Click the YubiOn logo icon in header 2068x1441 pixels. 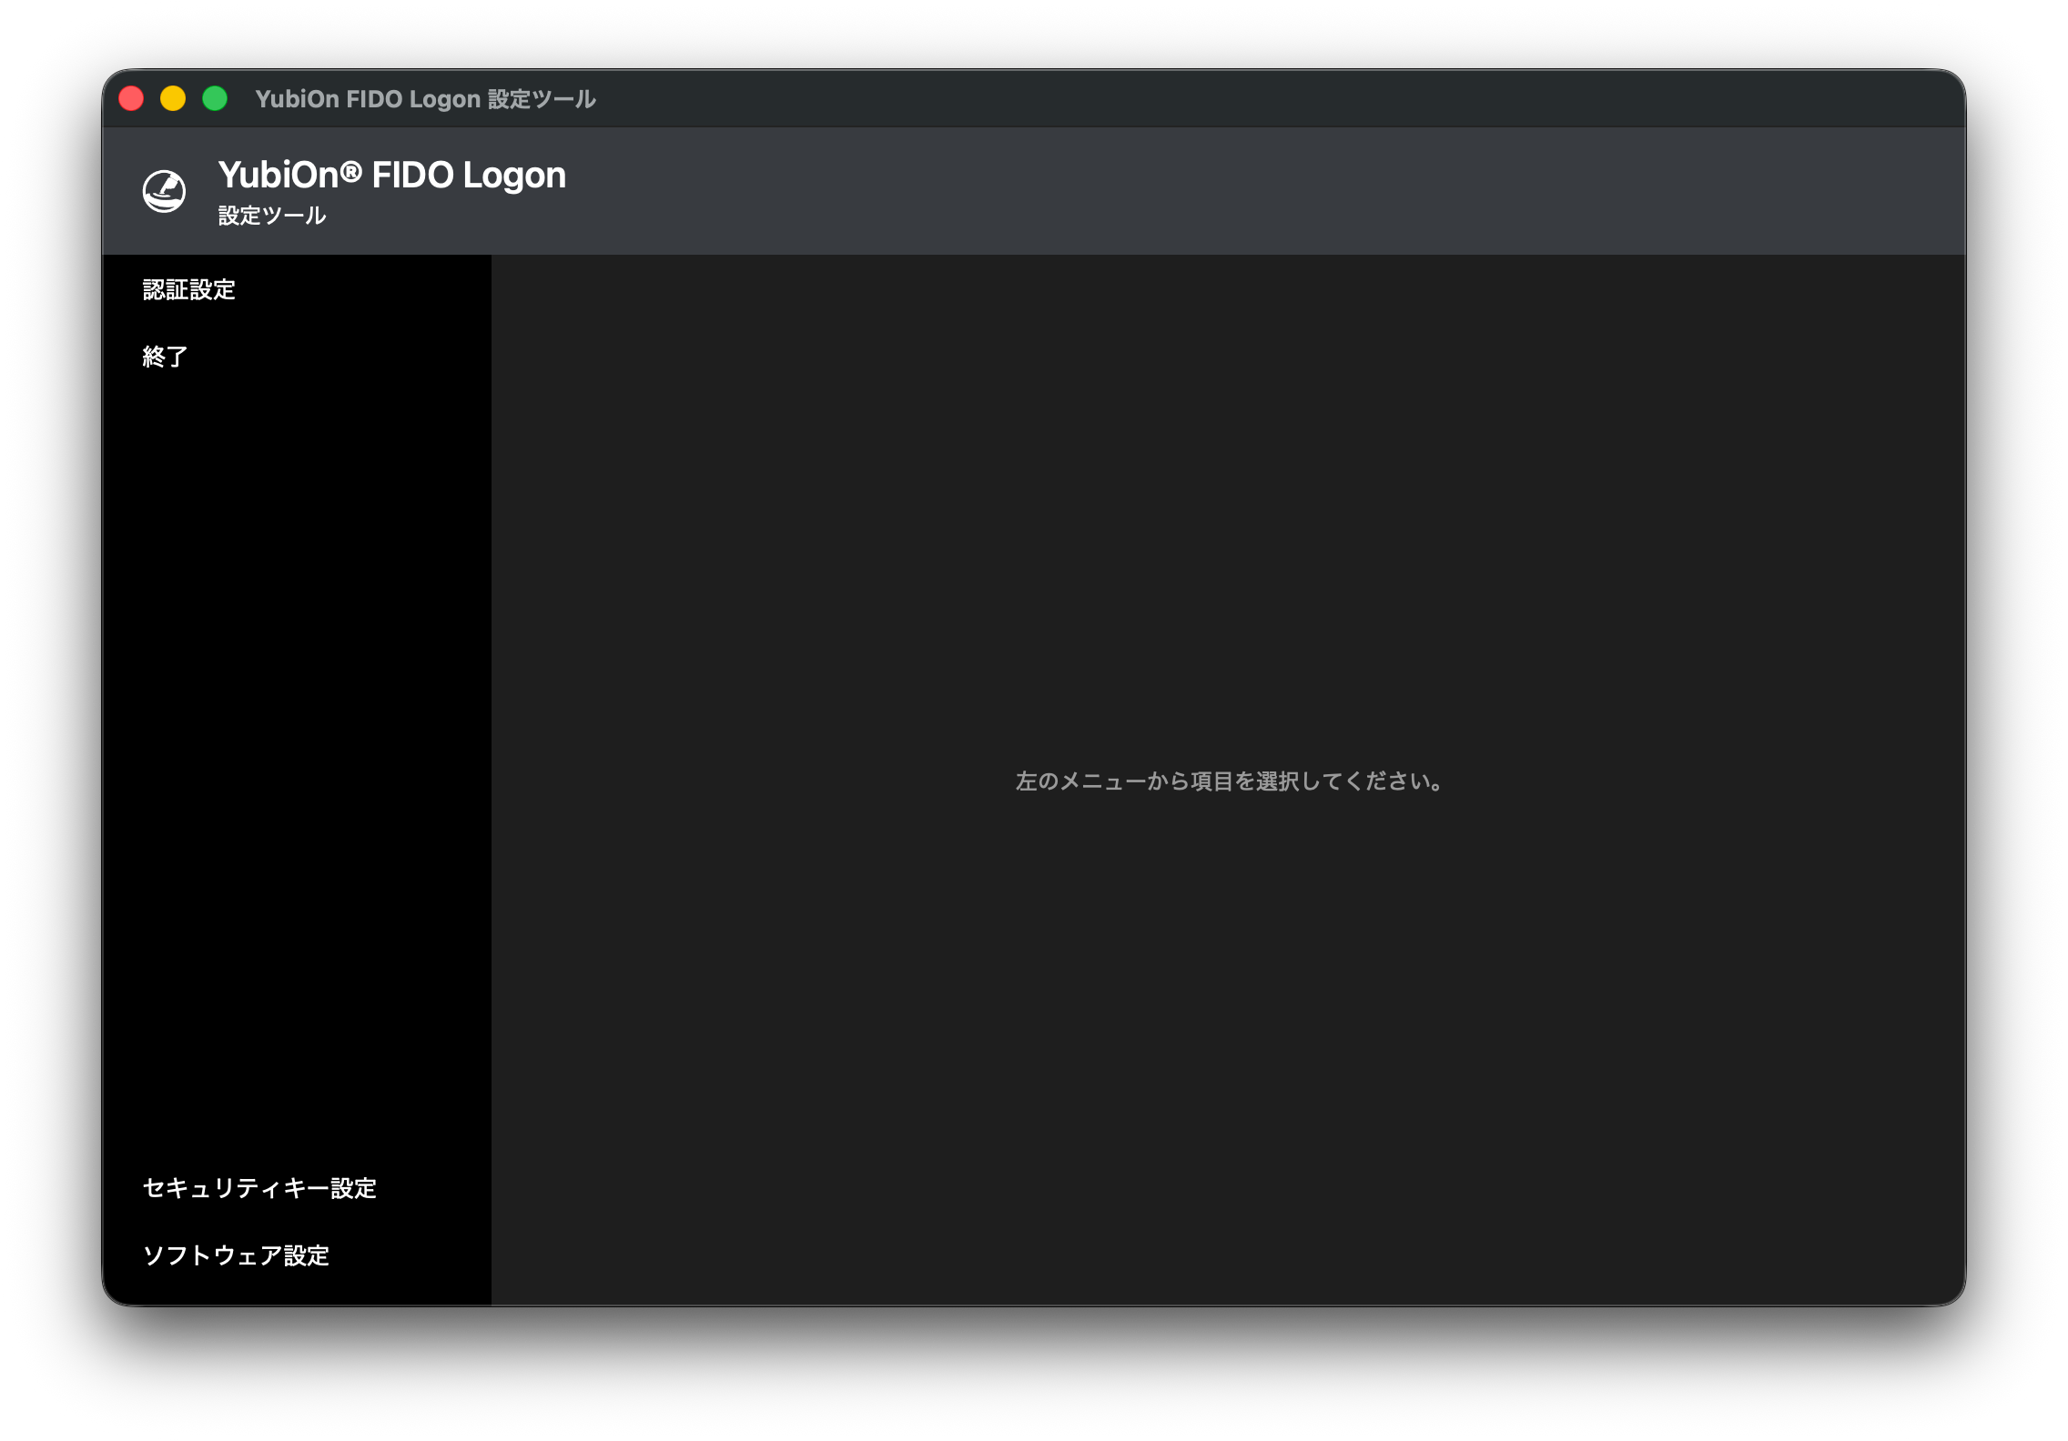tap(165, 191)
